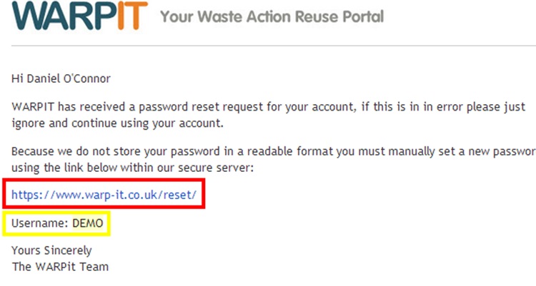The image size is (536, 286).
Task: Click the WARP letters in the blue logo
Action: (x=64, y=16)
